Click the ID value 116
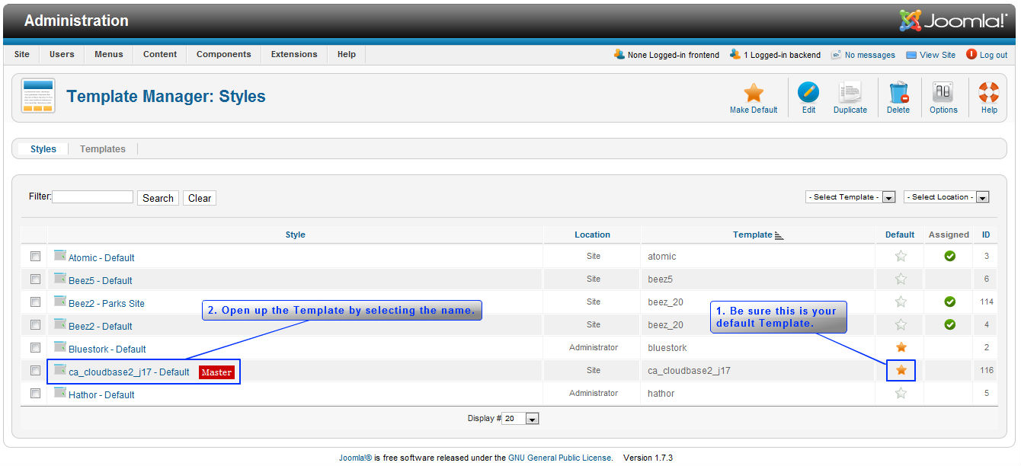Screen dimensions: 1021x466 [x=987, y=371]
